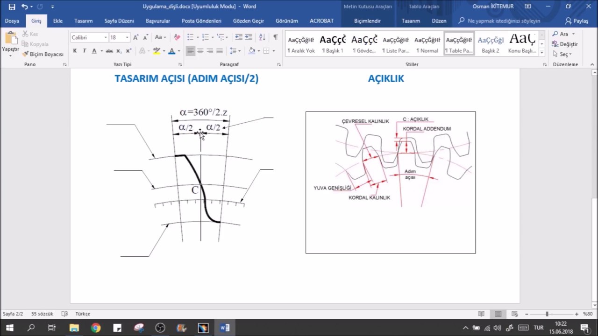Decrease the paragraph indent
This screenshot has width=598, height=336.
(x=239, y=37)
